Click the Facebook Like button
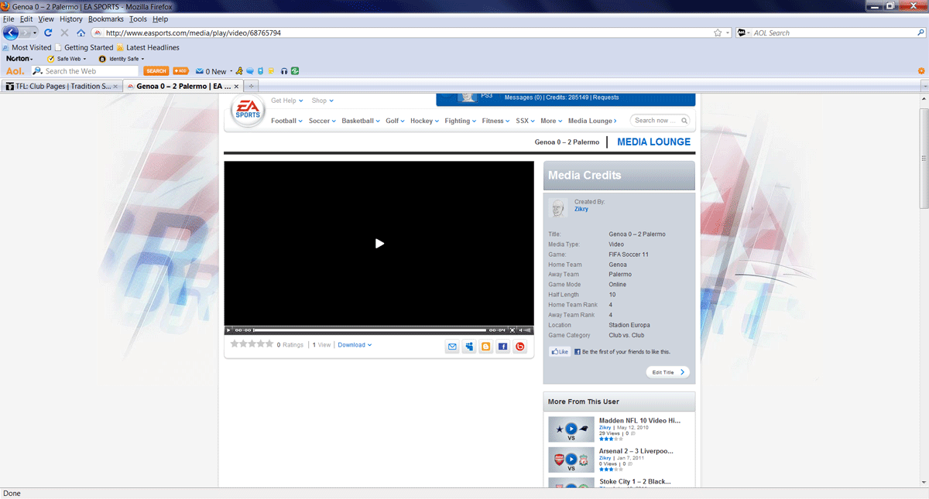Viewport: 929px width, 499px height. [x=559, y=352]
